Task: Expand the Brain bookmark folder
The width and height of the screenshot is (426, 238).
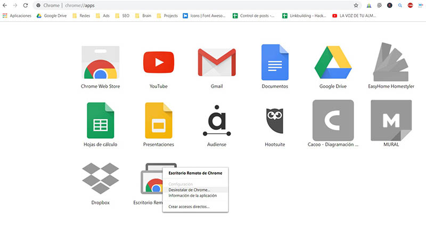Action: pyautogui.click(x=143, y=16)
